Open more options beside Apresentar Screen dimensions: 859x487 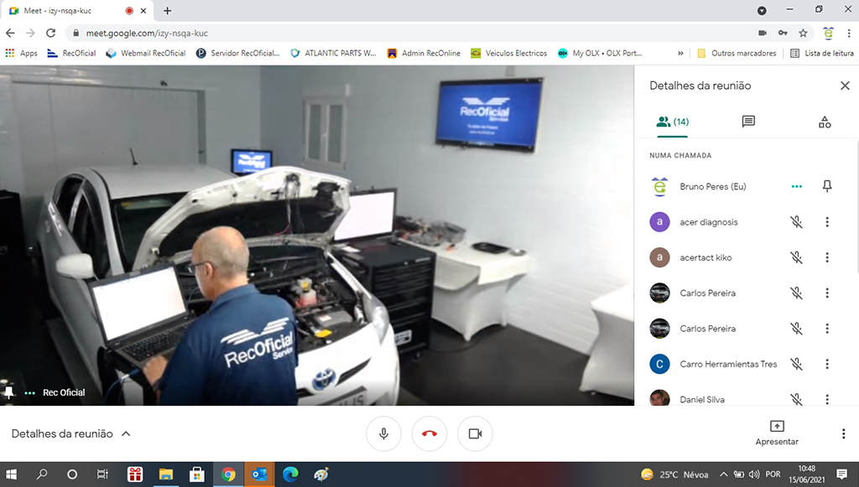coord(843,433)
